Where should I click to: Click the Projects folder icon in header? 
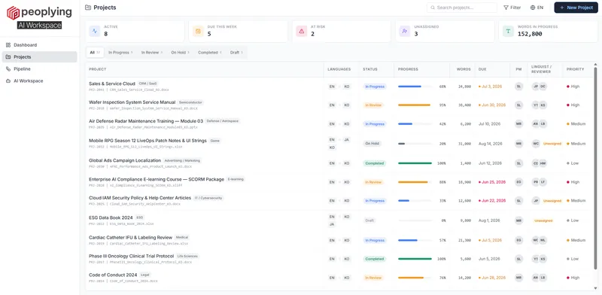88,8
